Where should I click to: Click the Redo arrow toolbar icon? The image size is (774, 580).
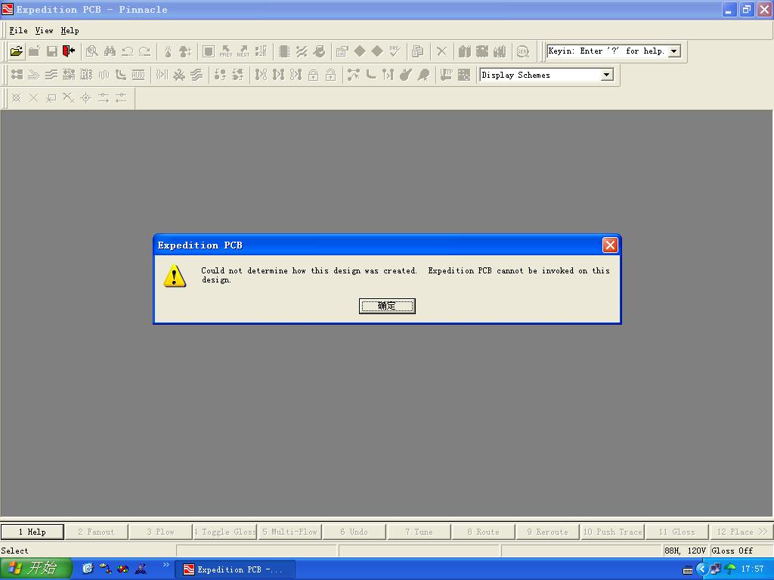(x=144, y=51)
